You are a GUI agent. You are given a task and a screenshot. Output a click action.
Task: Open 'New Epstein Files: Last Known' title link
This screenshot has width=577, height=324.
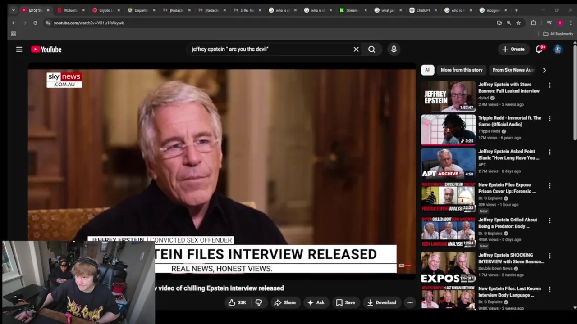click(509, 292)
